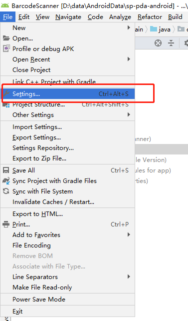Select Make File Read-only
Viewport: 188px width, 321px height.
[x=67, y=287]
